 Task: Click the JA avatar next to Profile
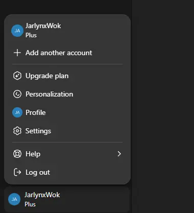click(x=17, y=112)
